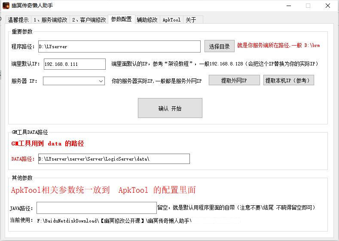Click the 提取外网IP button
Screen dimensions: 339x241
coord(234,80)
